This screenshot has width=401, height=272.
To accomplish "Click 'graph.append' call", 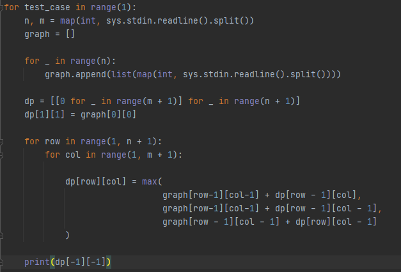I will click(x=75, y=74).
